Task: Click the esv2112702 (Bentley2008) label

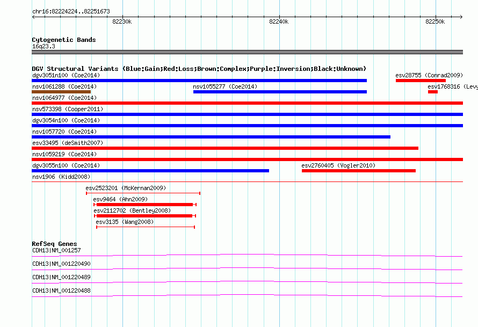Action: click(132, 210)
